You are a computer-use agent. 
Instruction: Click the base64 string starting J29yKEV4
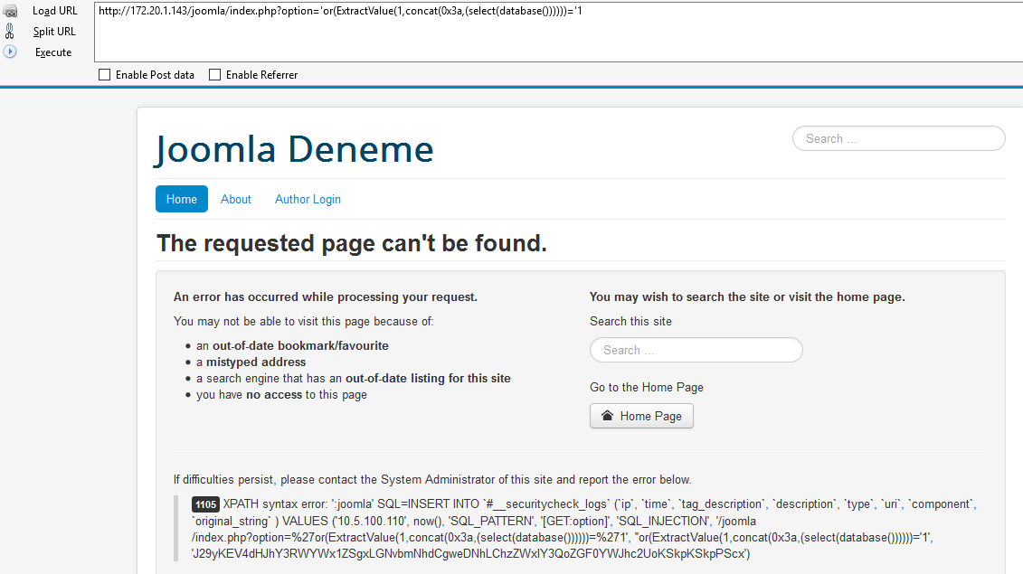tap(471, 554)
